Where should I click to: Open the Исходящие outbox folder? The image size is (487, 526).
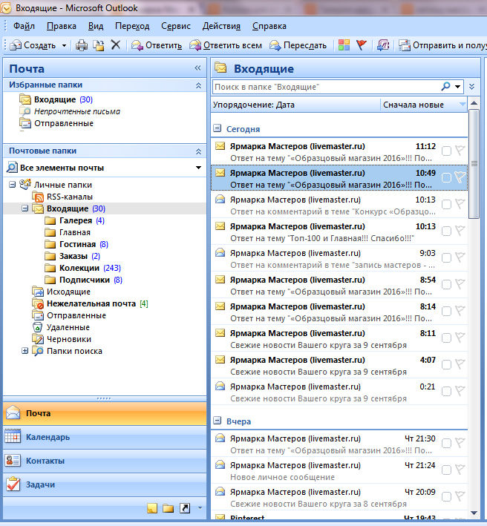tap(68, 292)
